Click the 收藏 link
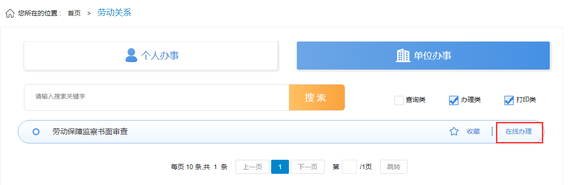 (x=473, y=132)
